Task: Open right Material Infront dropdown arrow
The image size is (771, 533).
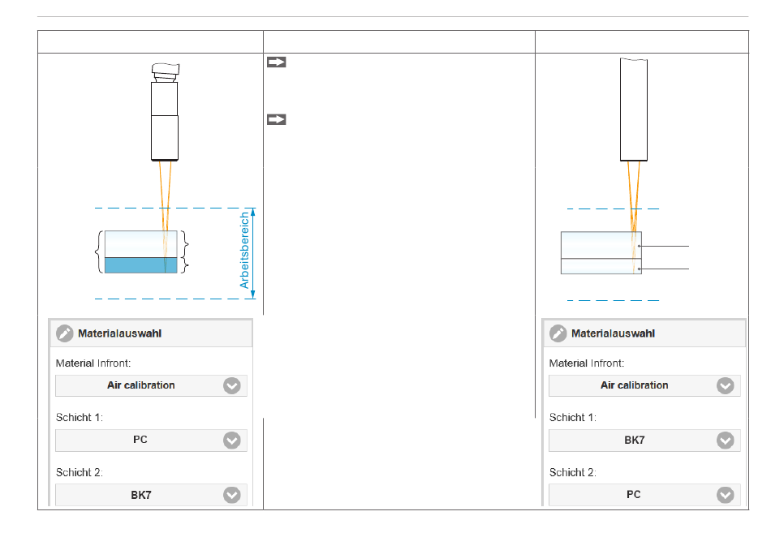Action: [x=726, y=386]
